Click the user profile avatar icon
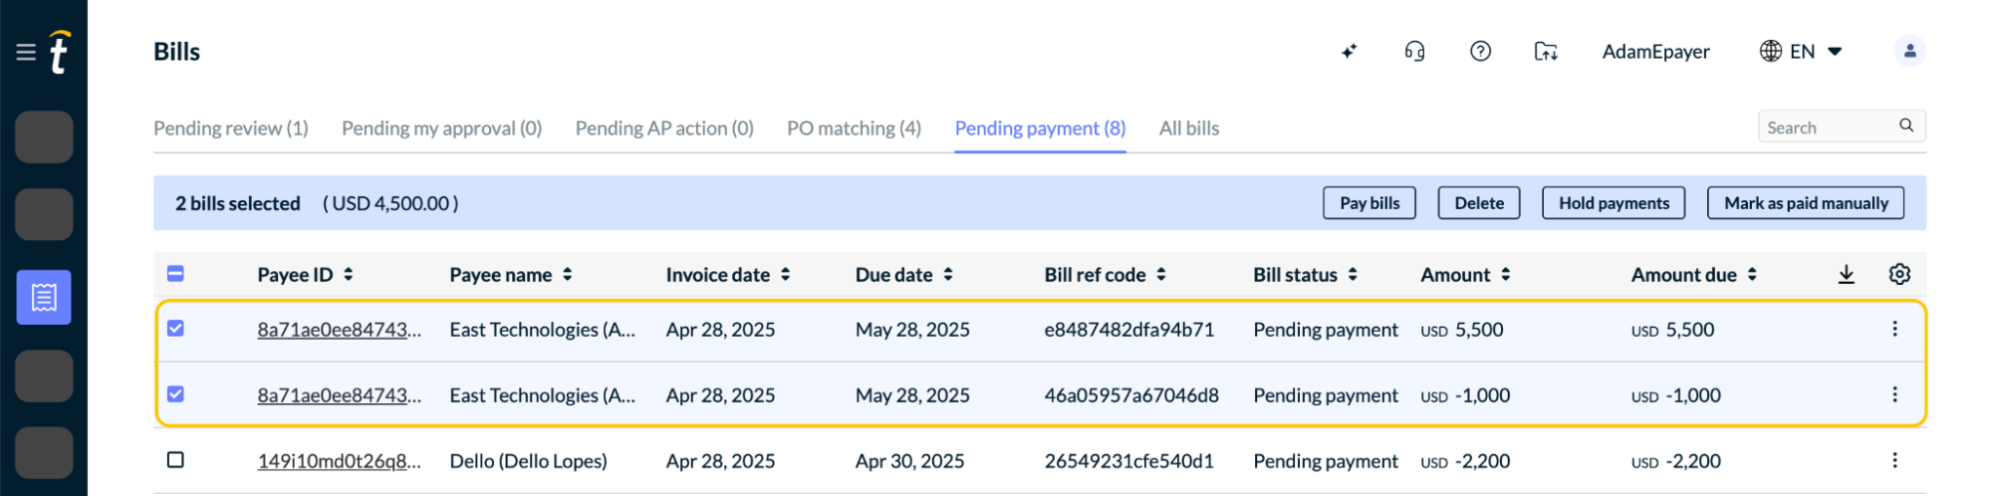The height and width of the screenshot is (496, 1991). click(x=1909, y=51)
